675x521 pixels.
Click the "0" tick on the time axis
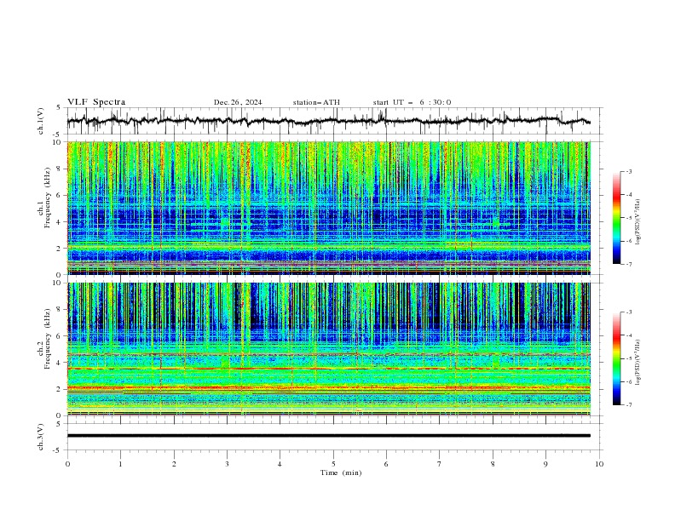coord(67,464)
